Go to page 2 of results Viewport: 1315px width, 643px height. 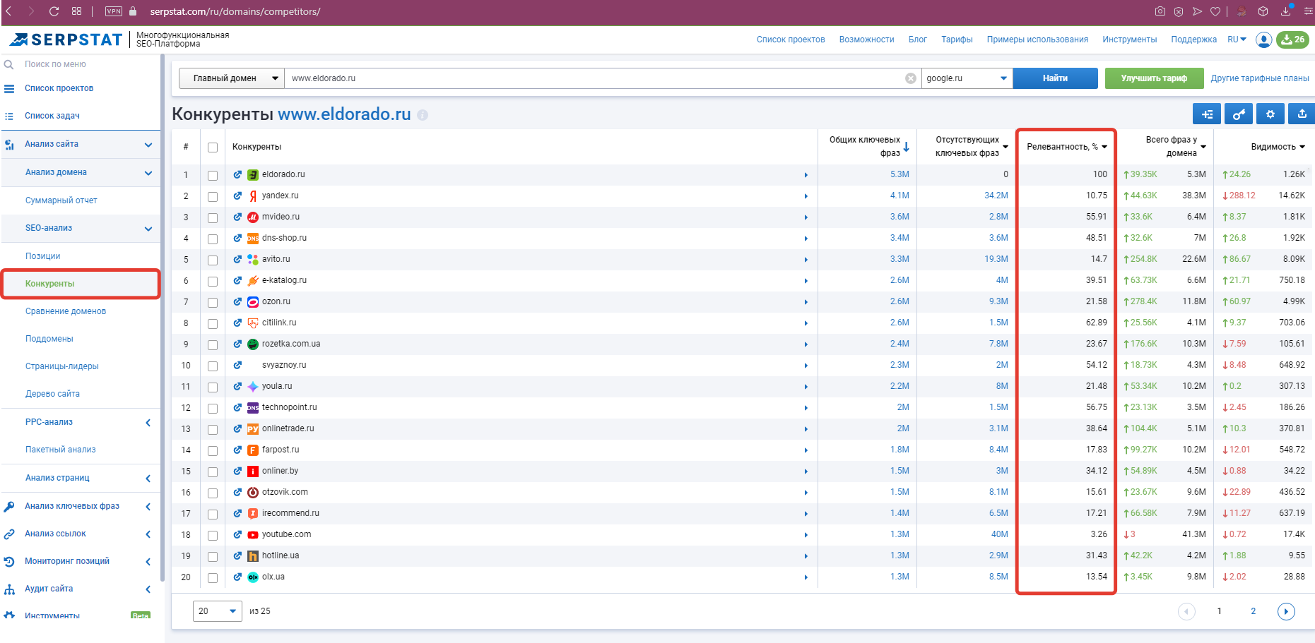coord(1254,611)
